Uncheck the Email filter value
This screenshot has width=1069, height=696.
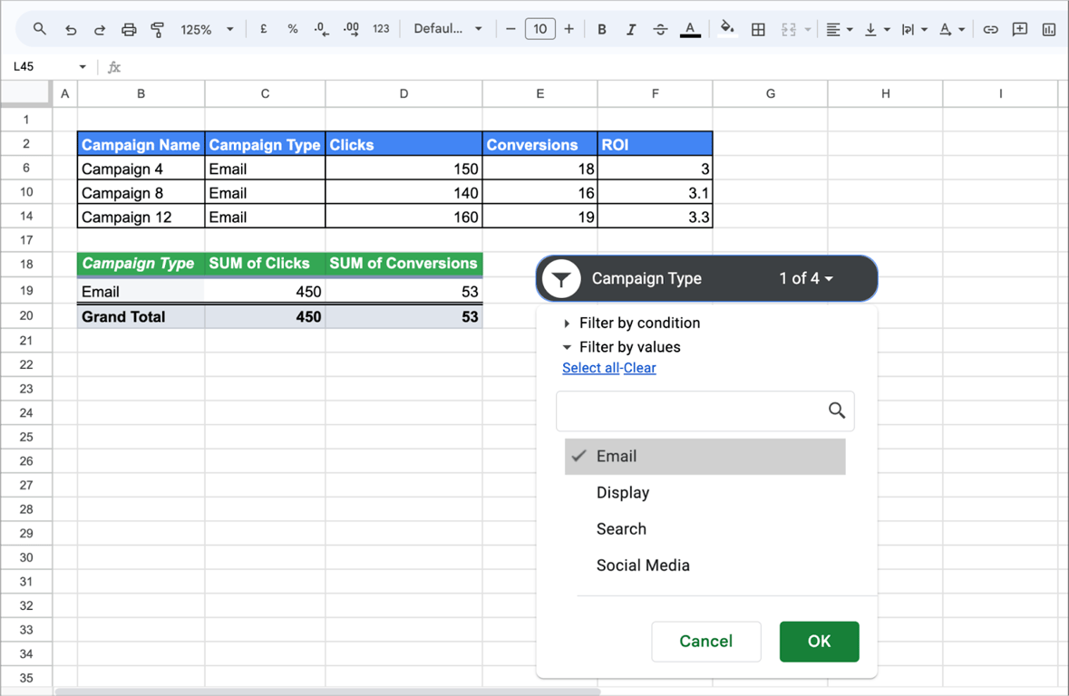tap(705, 456)
